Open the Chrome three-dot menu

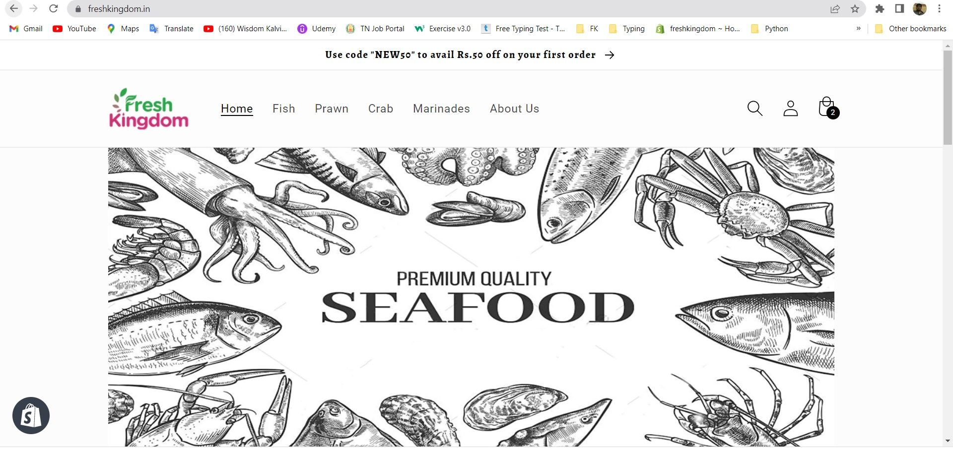[x=939, y=8]
